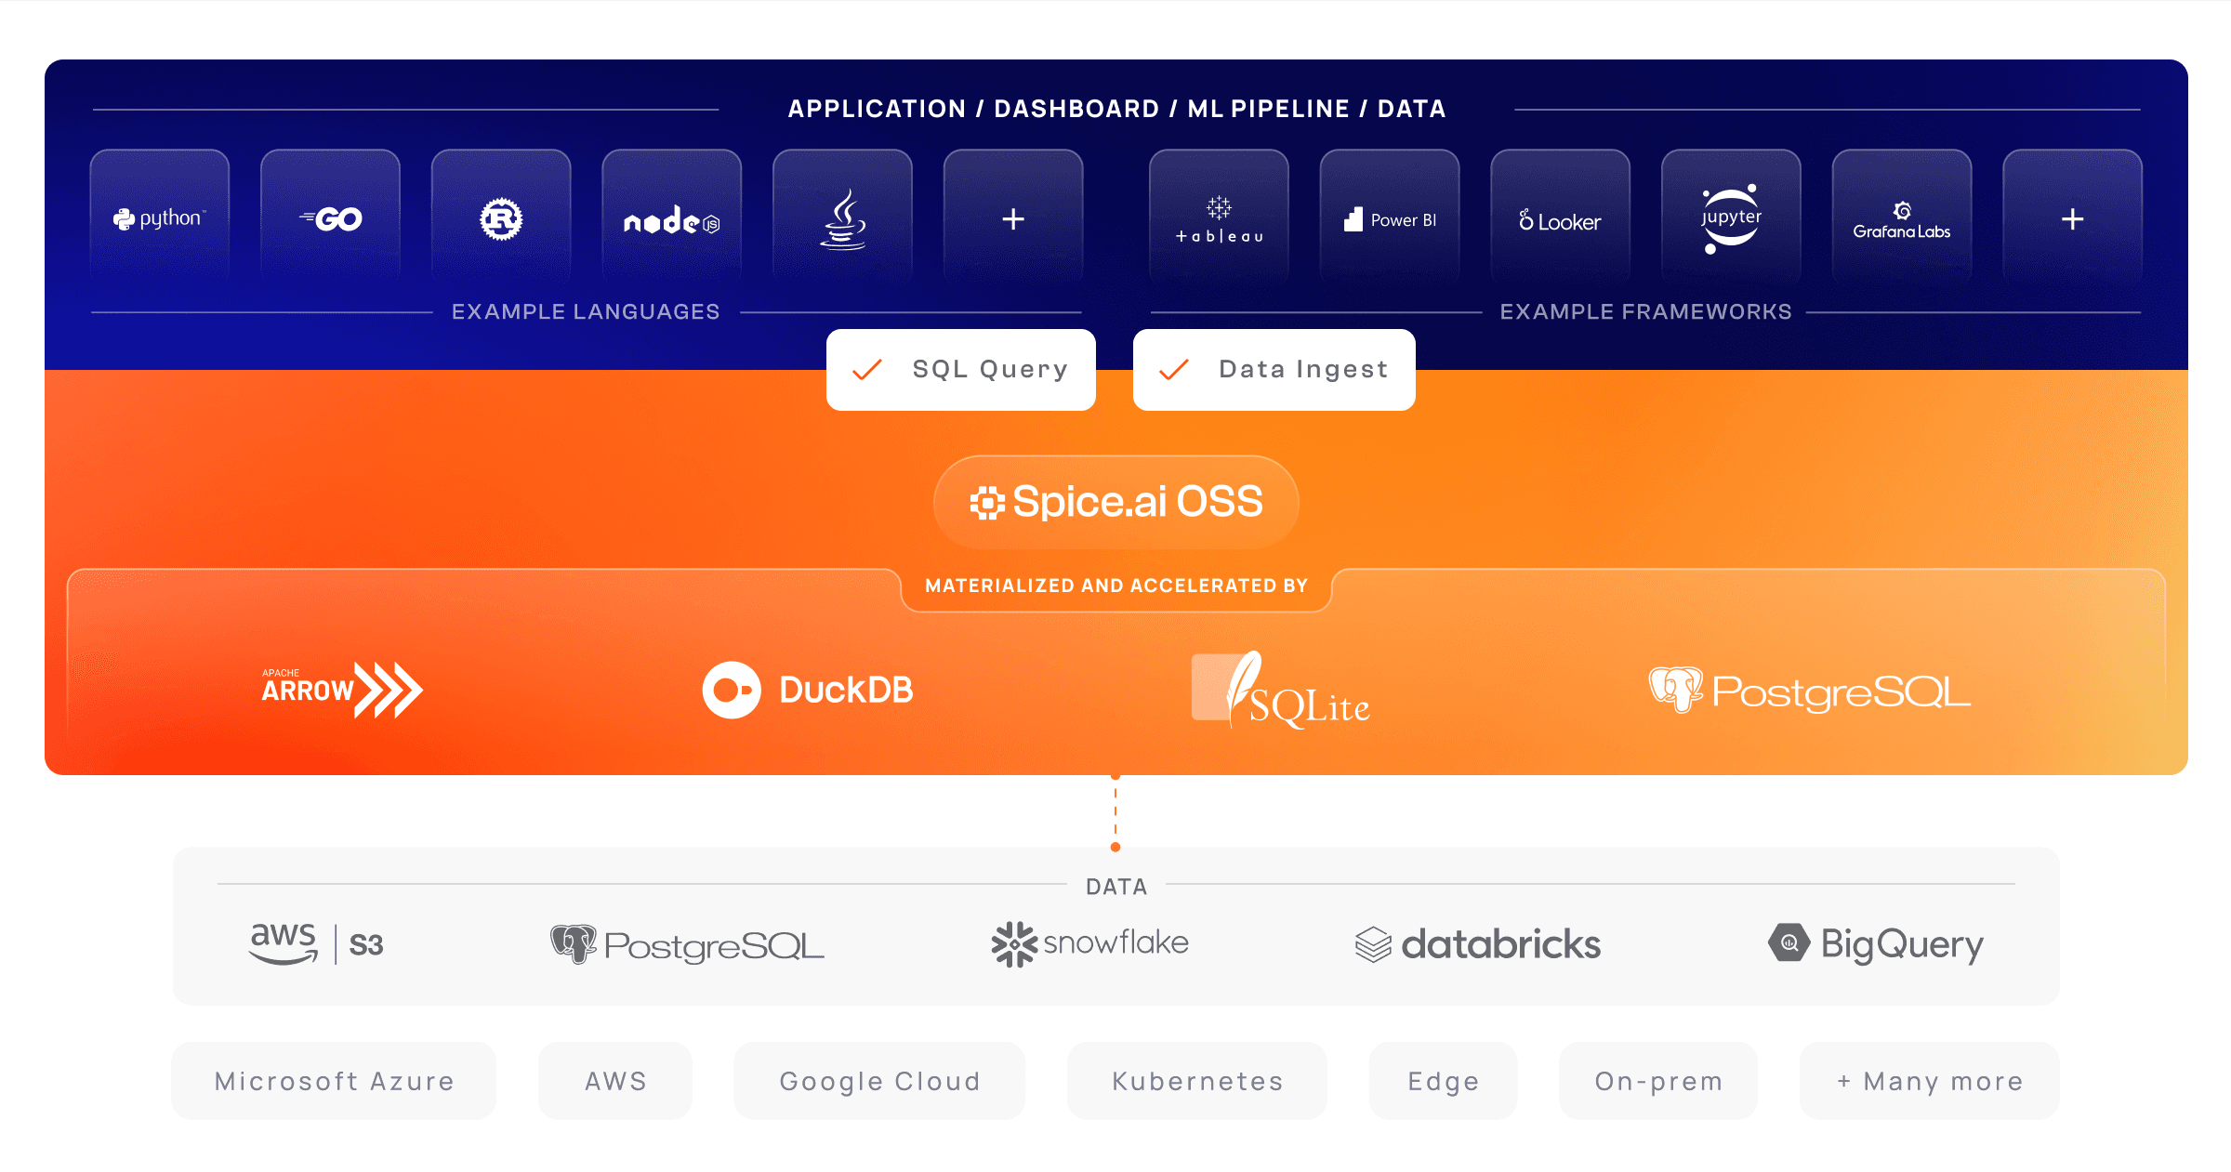Select the Java language icon
The width and height of the screenshot is (2231, 1172).
(842, 221)
